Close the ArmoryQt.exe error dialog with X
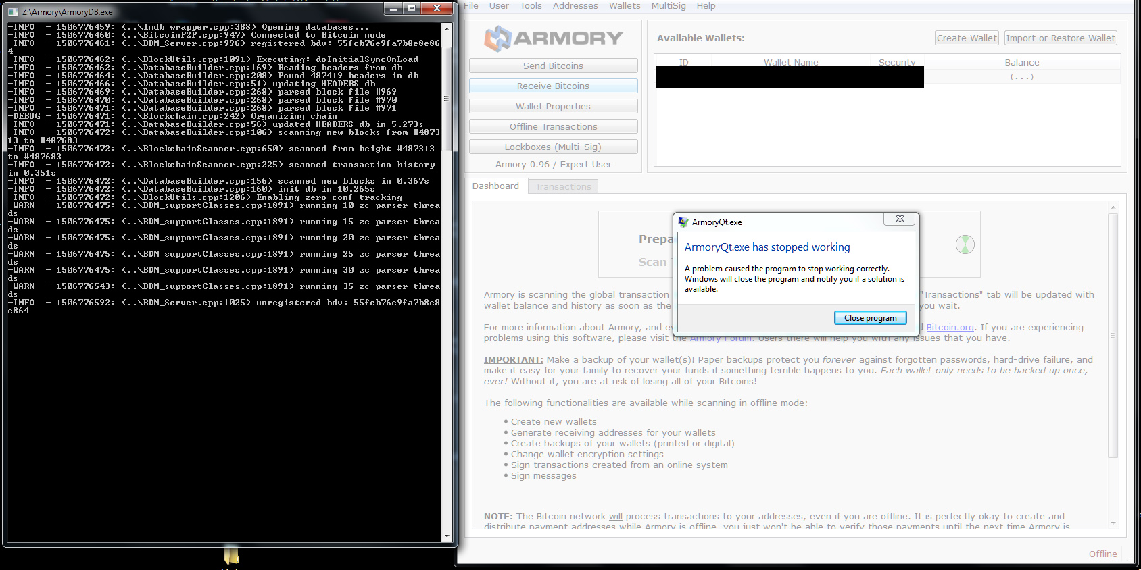Screen dimensions: 1141x570 pos(900,219)
